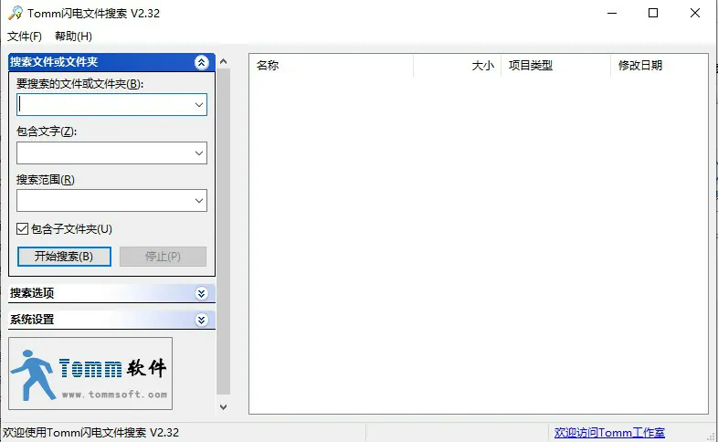Click the Tomm app icon in title bar
This screenshot has height=442, width=718.
click(16, 13)
